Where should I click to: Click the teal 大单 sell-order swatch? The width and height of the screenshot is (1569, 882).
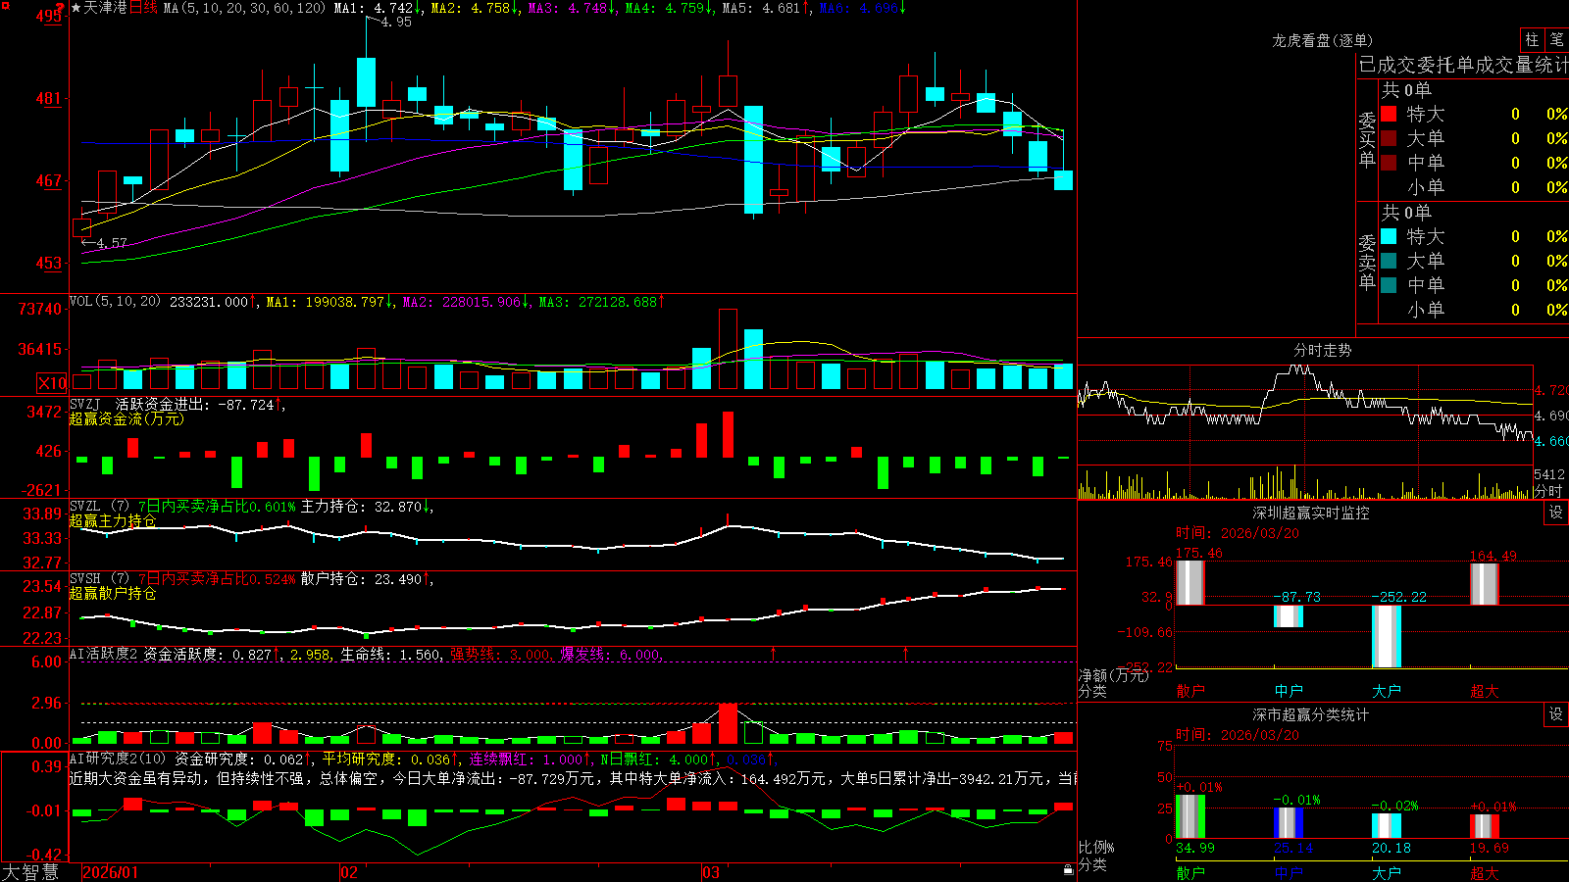pyautogui.click(x=1389, y=261)
